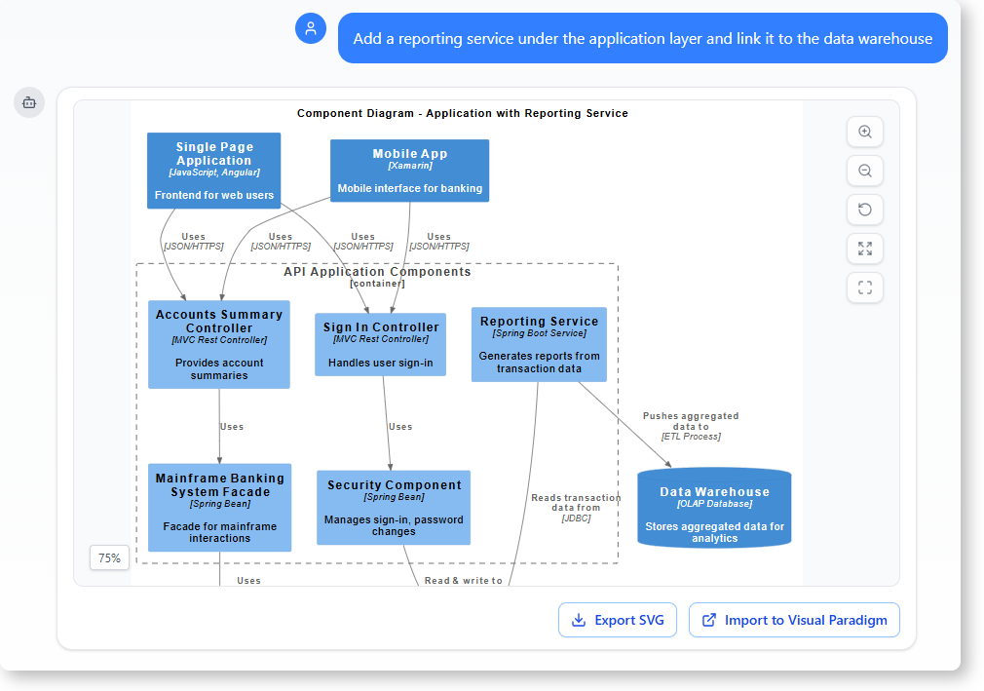This screenshot has width=984, height=691.
Task: Select the Single Page Application box
Action: coord(213,170)
